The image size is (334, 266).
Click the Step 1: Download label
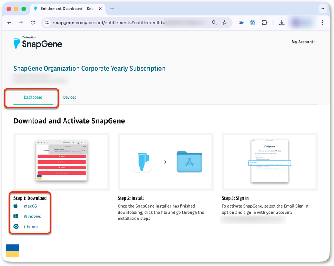(30, 198)
